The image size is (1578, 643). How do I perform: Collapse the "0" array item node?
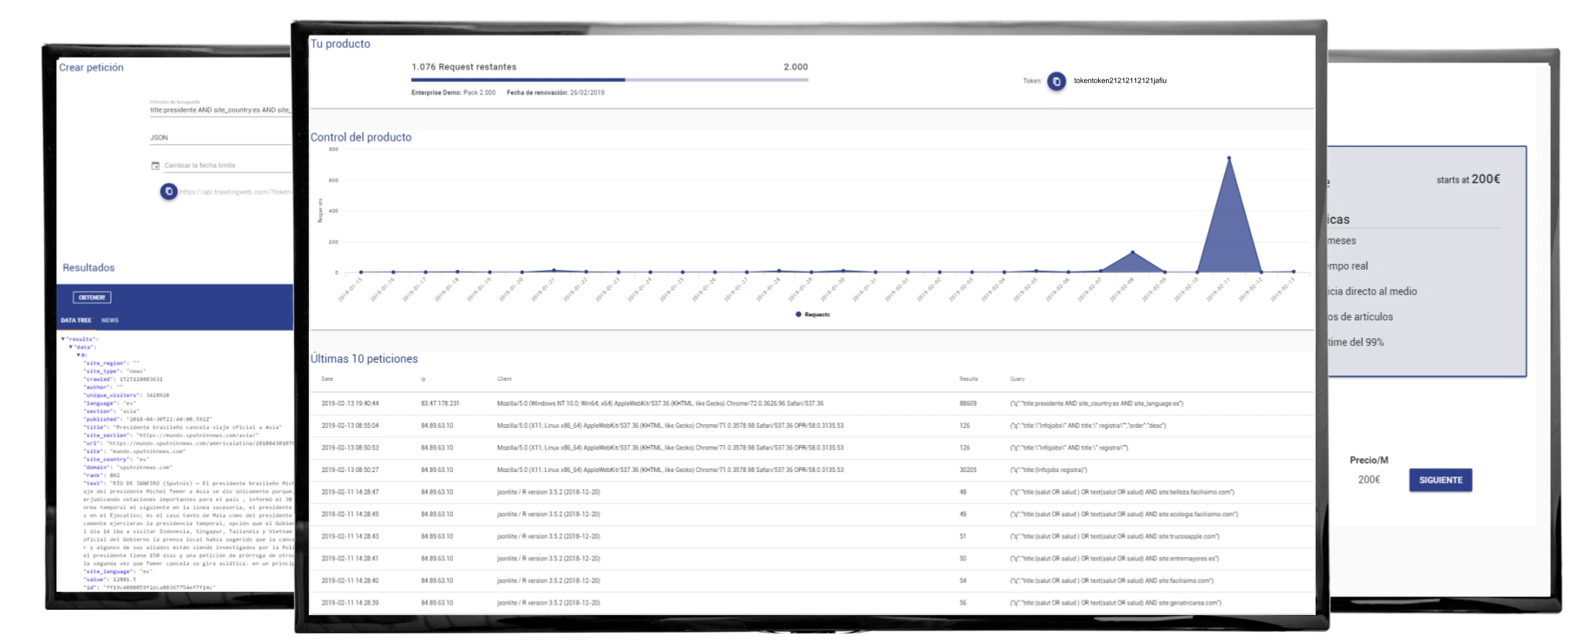78,355
